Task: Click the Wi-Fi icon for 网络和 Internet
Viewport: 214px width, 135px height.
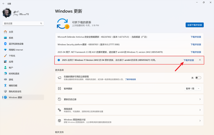Action: click(x=5, y=50)
